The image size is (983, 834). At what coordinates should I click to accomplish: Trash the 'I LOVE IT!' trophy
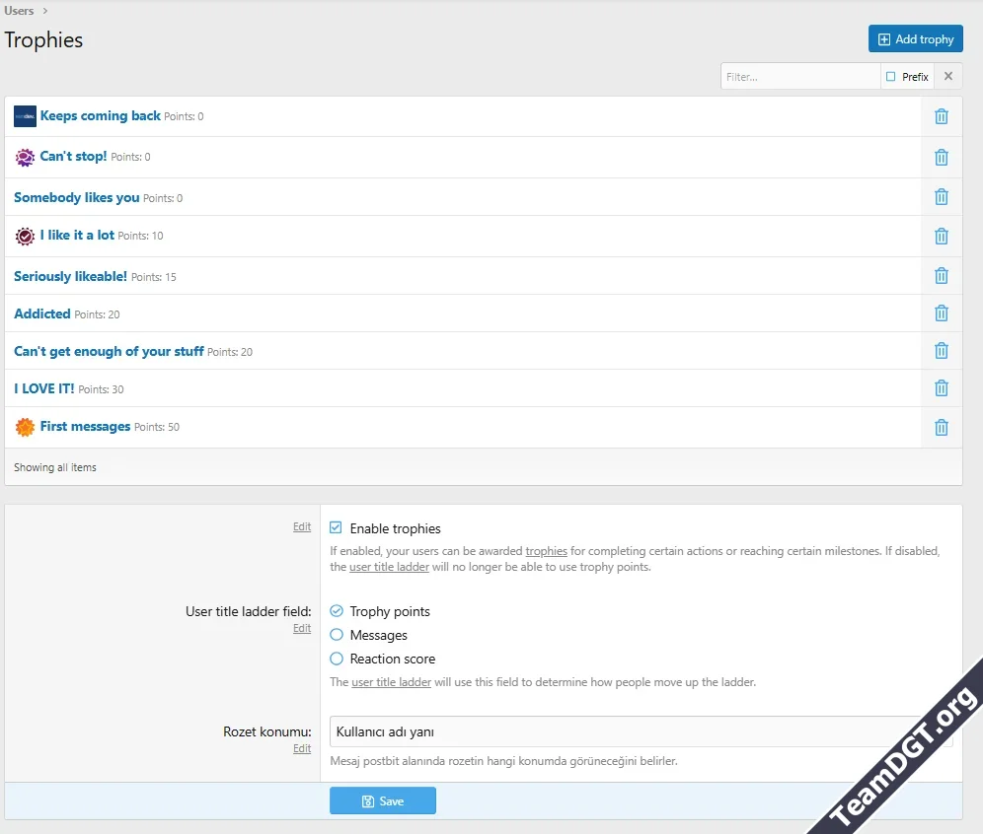tap(941, 388)
